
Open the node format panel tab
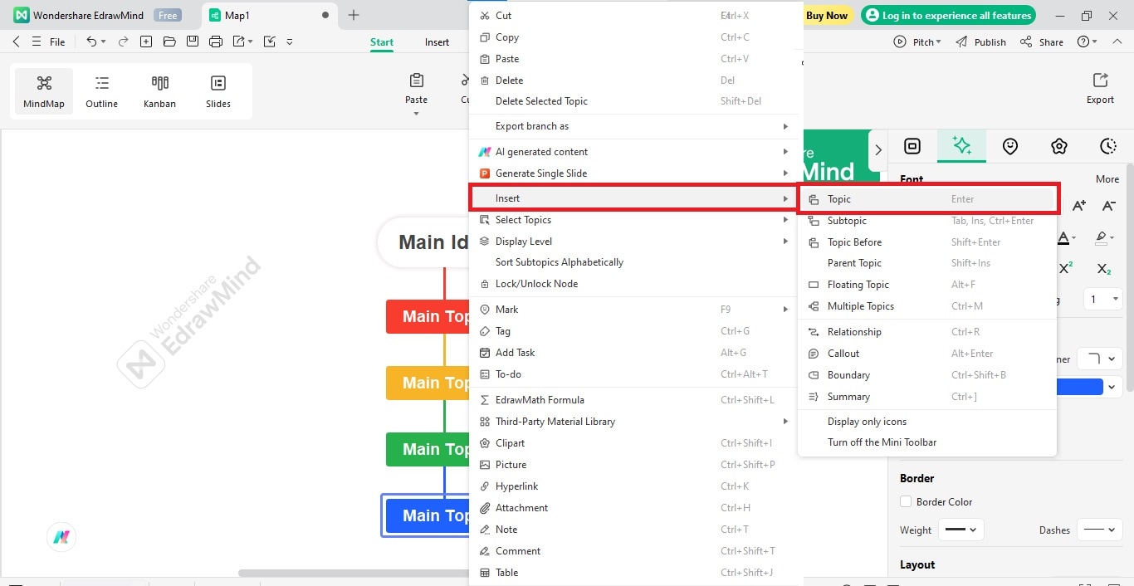point(912,146)
